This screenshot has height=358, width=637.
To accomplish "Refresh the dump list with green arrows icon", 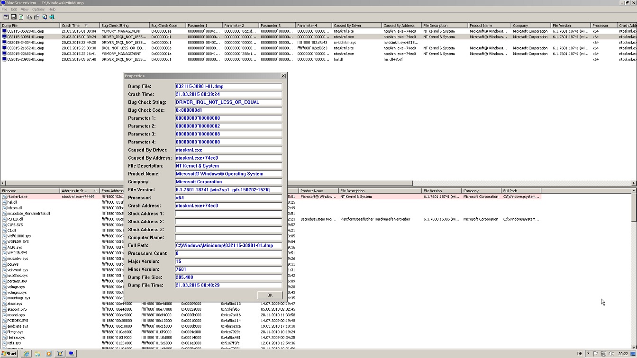I will tap(21, 17).
